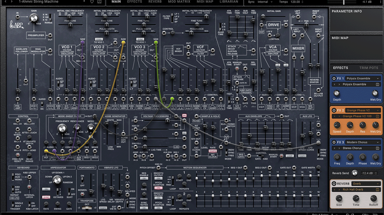The width and height of the screenshot is (384, 215).
Task: Open the LIBRARIAN tab
Action: tap(229, 2)
